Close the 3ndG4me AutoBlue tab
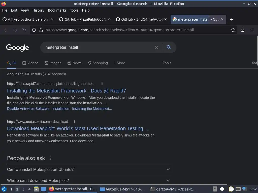The width and height of the screenshot is (258, 193). (x=166, y=19)
